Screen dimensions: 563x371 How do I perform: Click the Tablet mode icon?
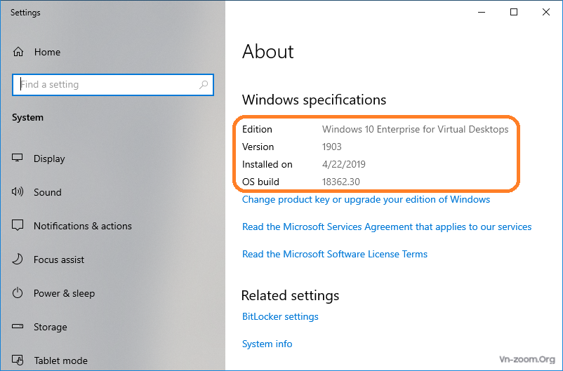pos(18,360)
